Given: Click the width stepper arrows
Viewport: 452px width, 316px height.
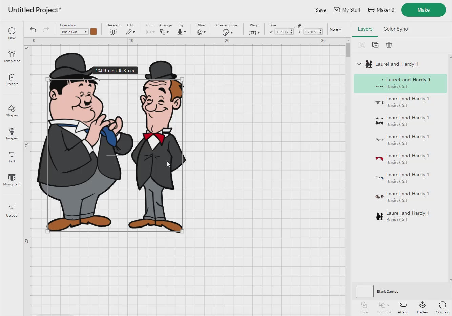Looking at the screenshot, I should [x=291, y=32].
